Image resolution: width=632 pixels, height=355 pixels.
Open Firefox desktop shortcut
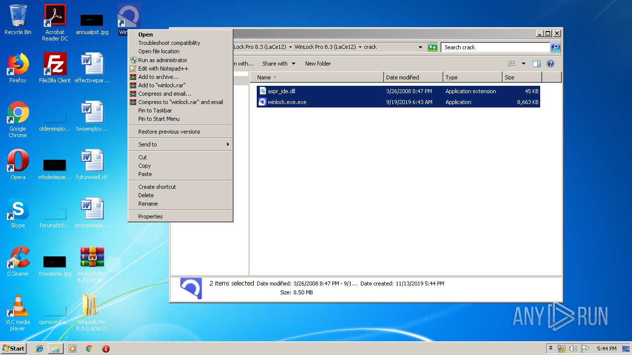click(18, 68)
